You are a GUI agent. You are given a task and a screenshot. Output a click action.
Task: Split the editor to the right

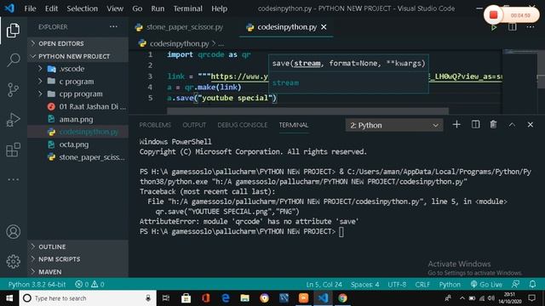[512, 27]
